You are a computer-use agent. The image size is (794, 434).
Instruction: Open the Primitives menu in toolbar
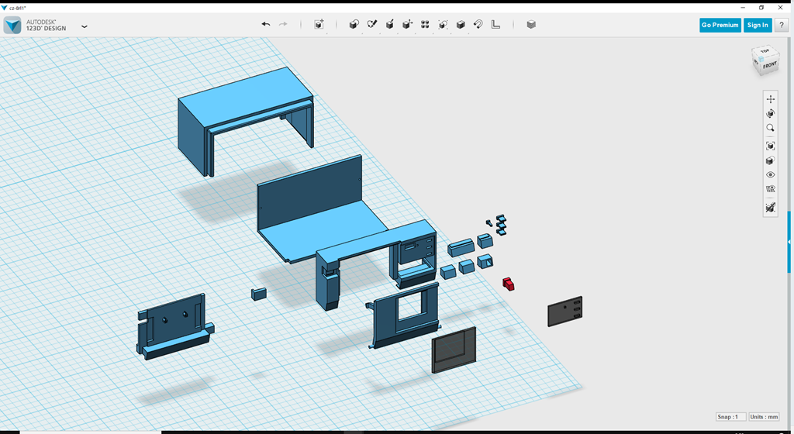coord(354,25)
